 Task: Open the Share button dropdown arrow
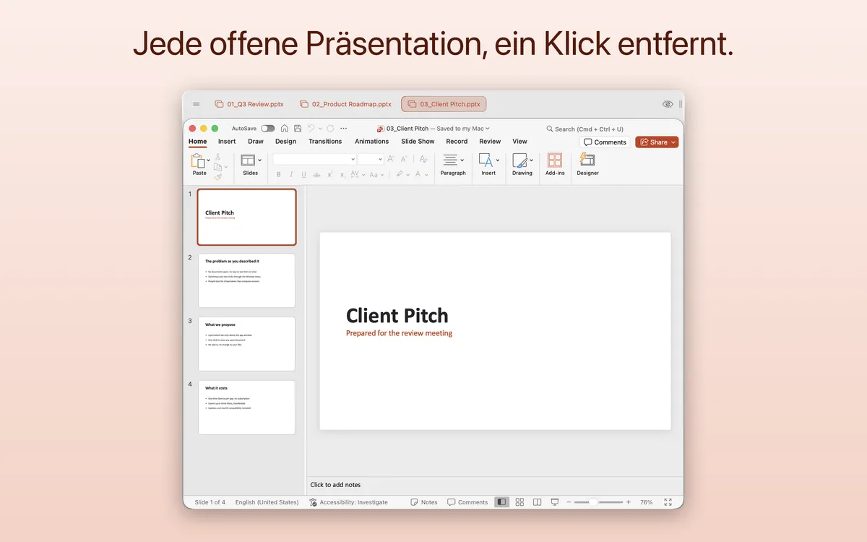[x=674, y=142]
